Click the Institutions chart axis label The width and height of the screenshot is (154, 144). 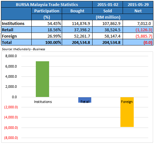(43, 102)
